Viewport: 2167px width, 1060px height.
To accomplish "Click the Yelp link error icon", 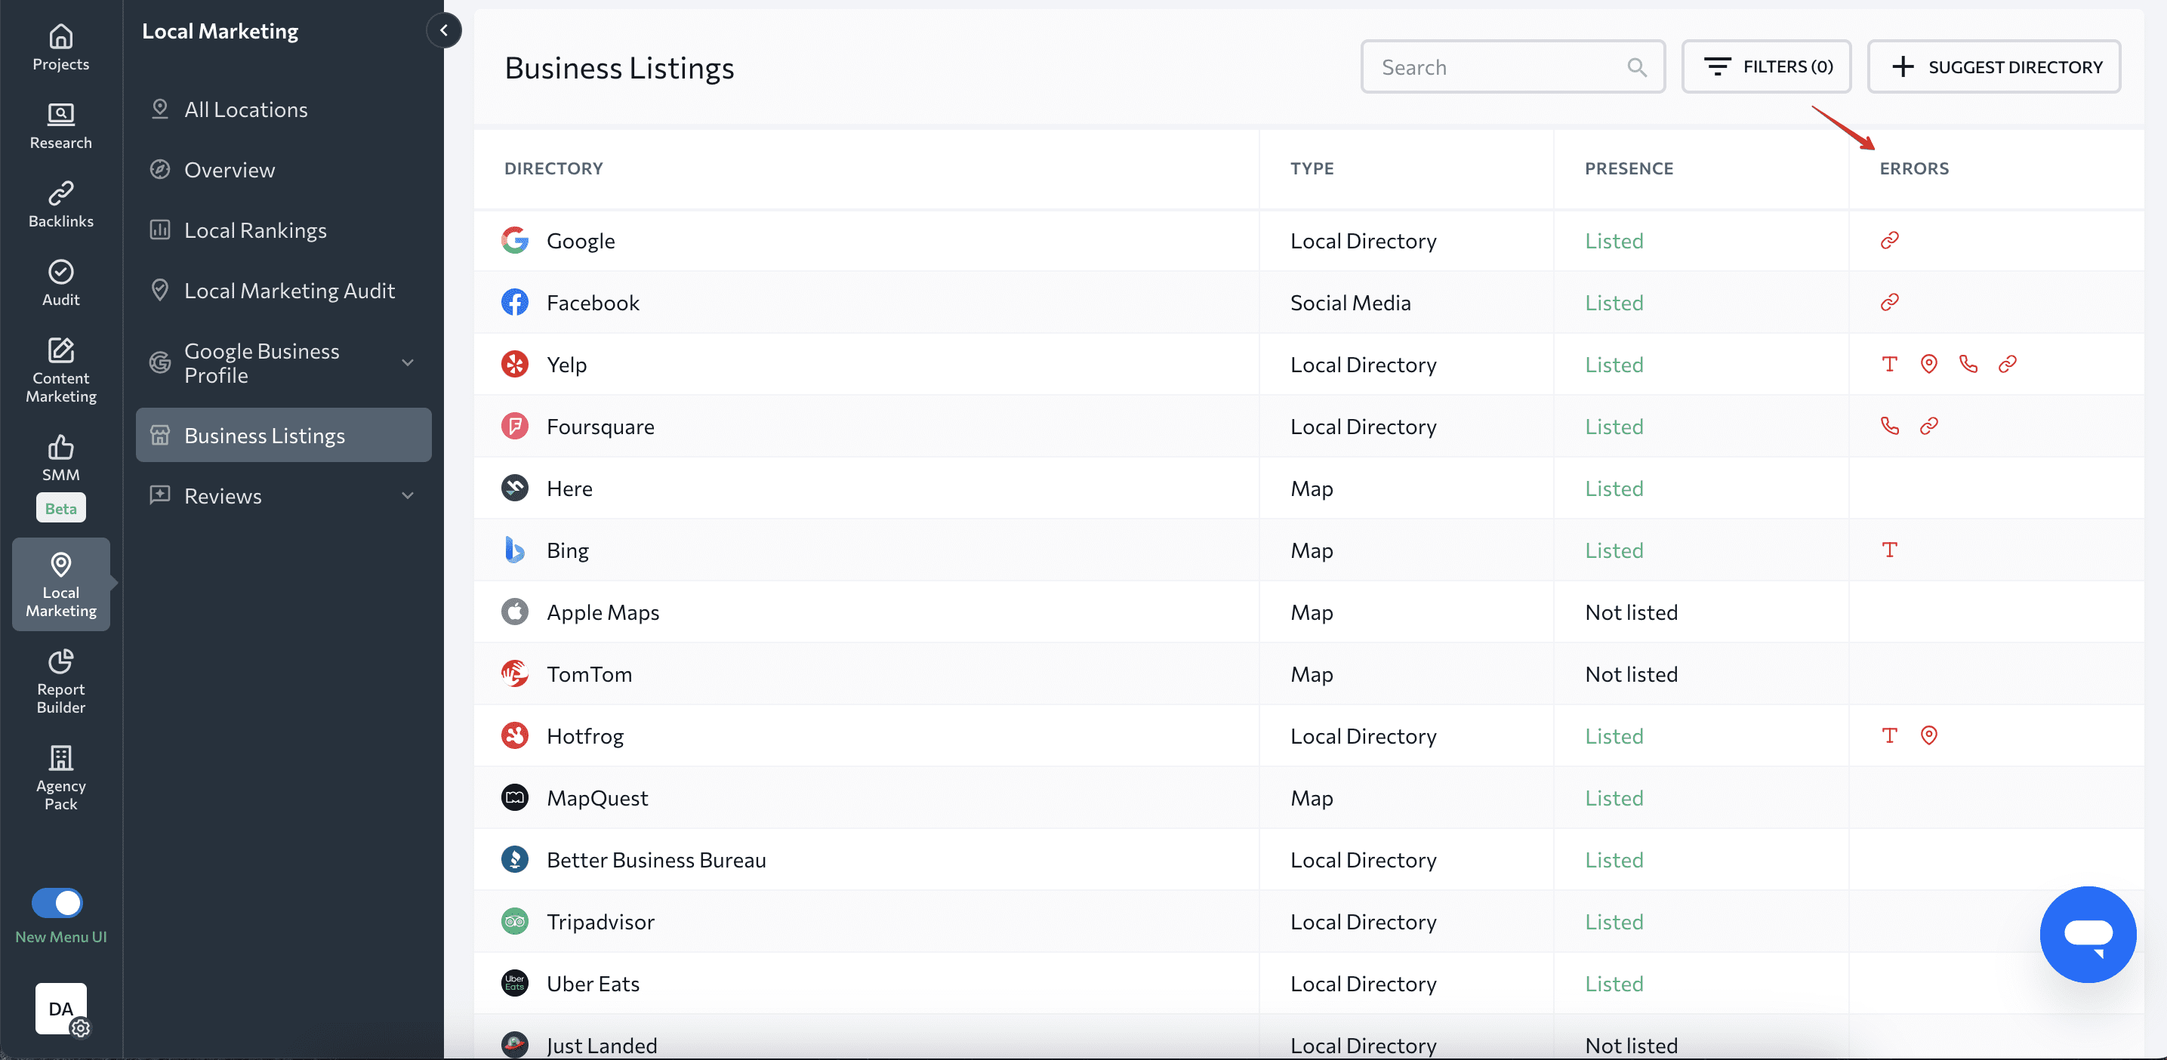I will 2007,363.
